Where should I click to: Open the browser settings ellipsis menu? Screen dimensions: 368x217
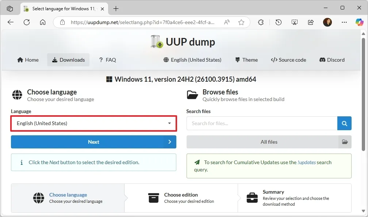[344, 22]
